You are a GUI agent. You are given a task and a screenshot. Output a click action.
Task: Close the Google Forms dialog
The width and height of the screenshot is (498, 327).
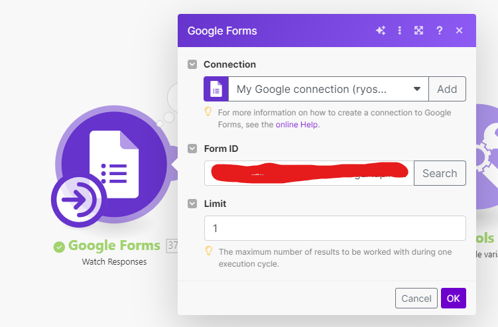pos(459,31)
